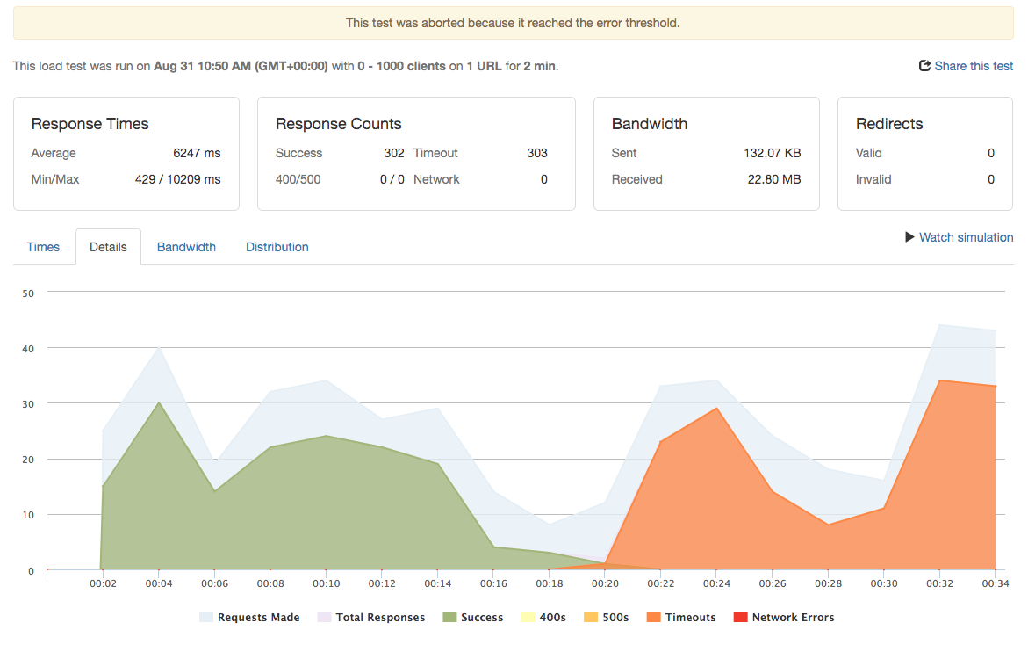Toggle Network Errors red legend swatch
The width and height of the screenshot is (1028, 652).
740,617
